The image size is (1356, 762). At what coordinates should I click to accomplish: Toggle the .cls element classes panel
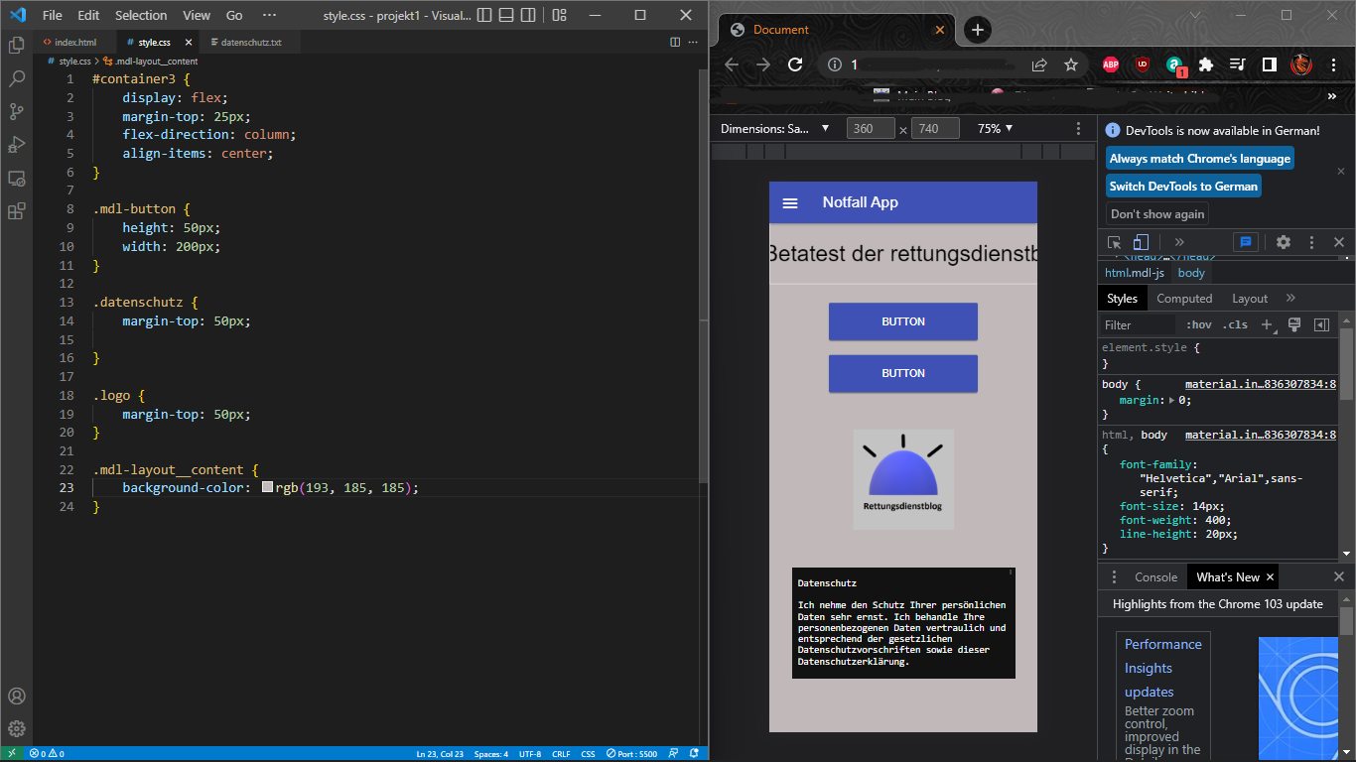(x=1235, y=324)
